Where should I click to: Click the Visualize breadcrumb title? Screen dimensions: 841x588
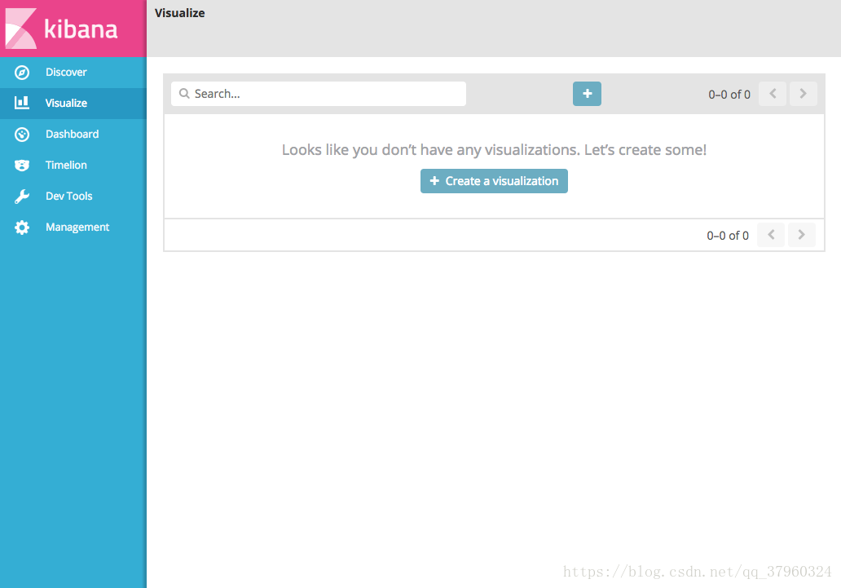pos(179,13)
